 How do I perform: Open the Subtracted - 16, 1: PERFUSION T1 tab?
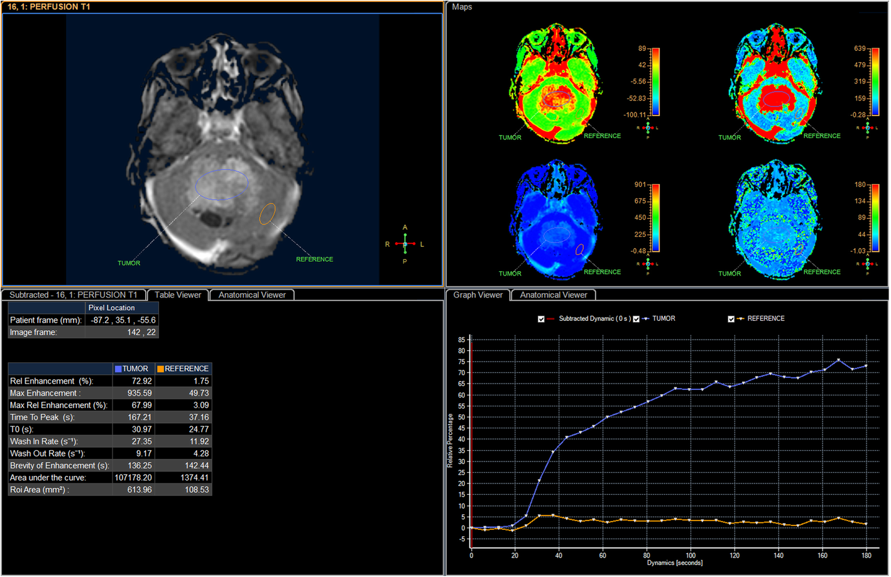[74, 294]
